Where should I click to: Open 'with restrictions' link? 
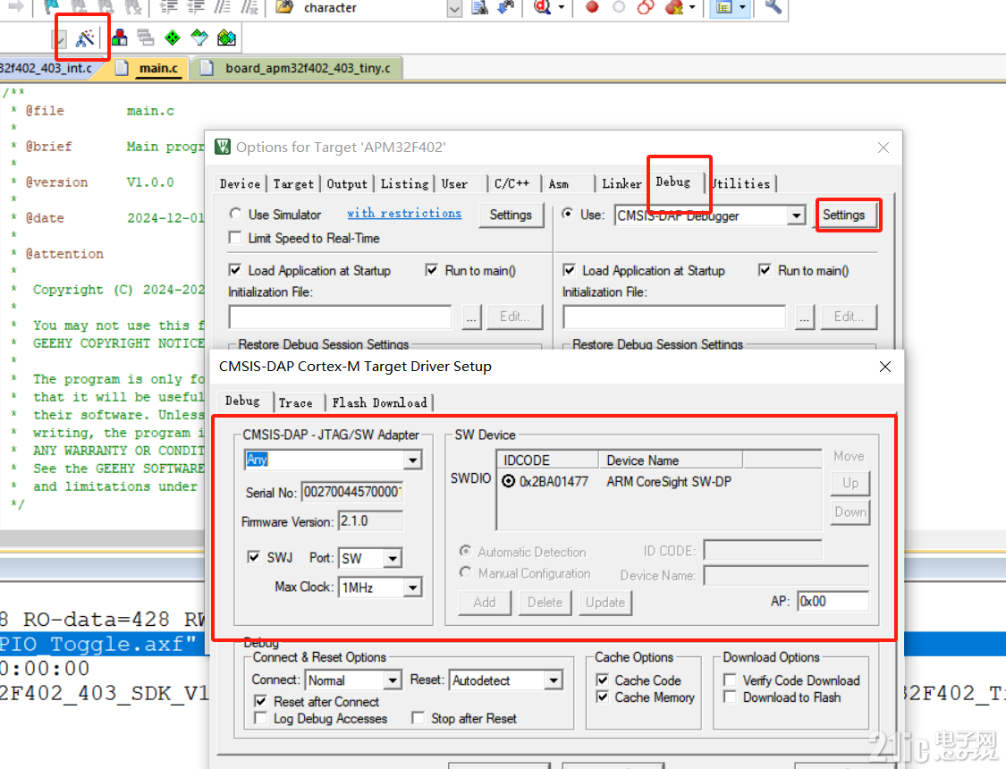pyautogui.click(x=404, y=213)
